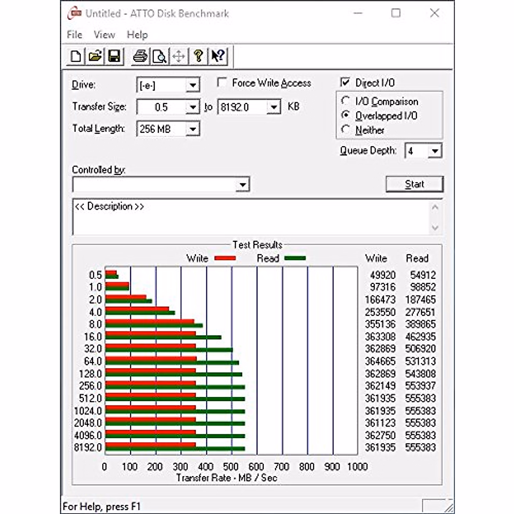Image resolution: width=514 pixels, height=514 pixels.
Task: Select the I/O Comparison radio button
Action: [346, 101]
